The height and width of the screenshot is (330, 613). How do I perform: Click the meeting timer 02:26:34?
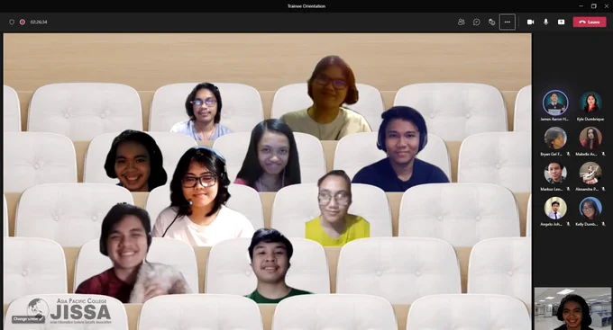point(39,22)
